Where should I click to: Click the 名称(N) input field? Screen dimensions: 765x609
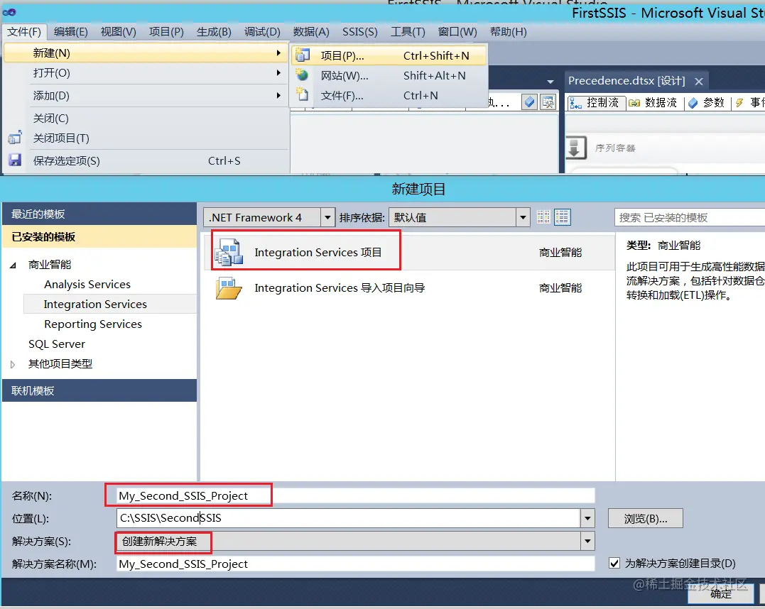[355, 496]
